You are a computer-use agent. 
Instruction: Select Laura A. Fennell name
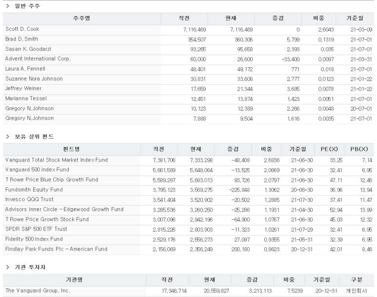pos(25,69)
